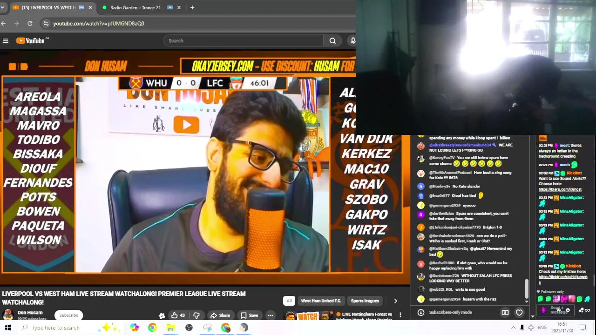Screen dimensions: 596x335
Task: Go back in browser history
Action: tap(3, 23)
